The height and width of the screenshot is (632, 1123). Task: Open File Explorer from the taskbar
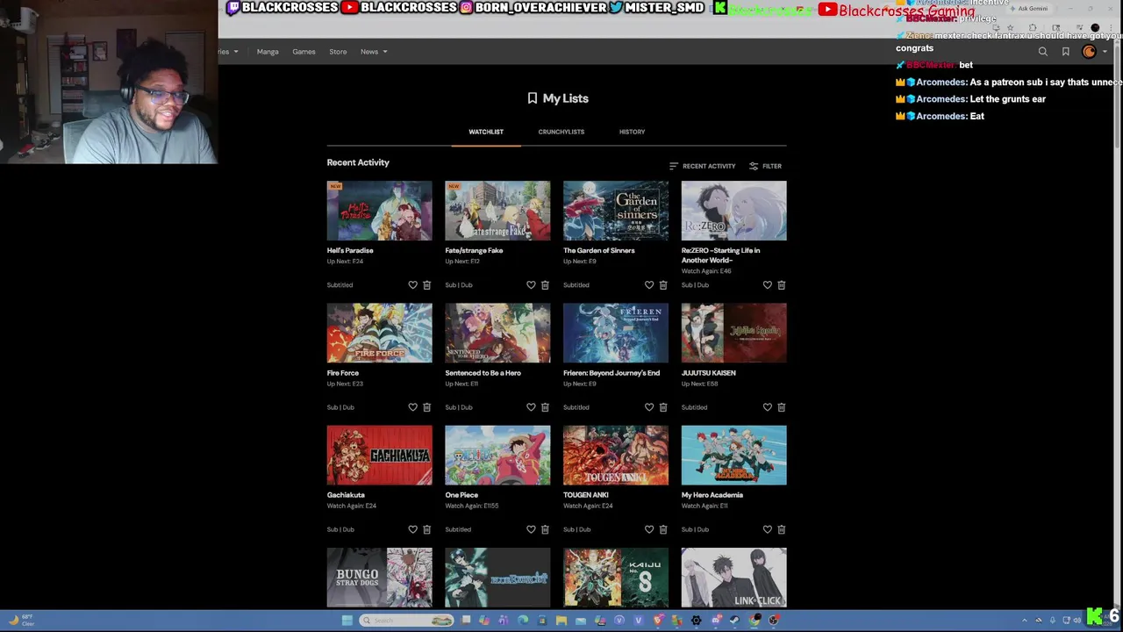tap(561, 621)
